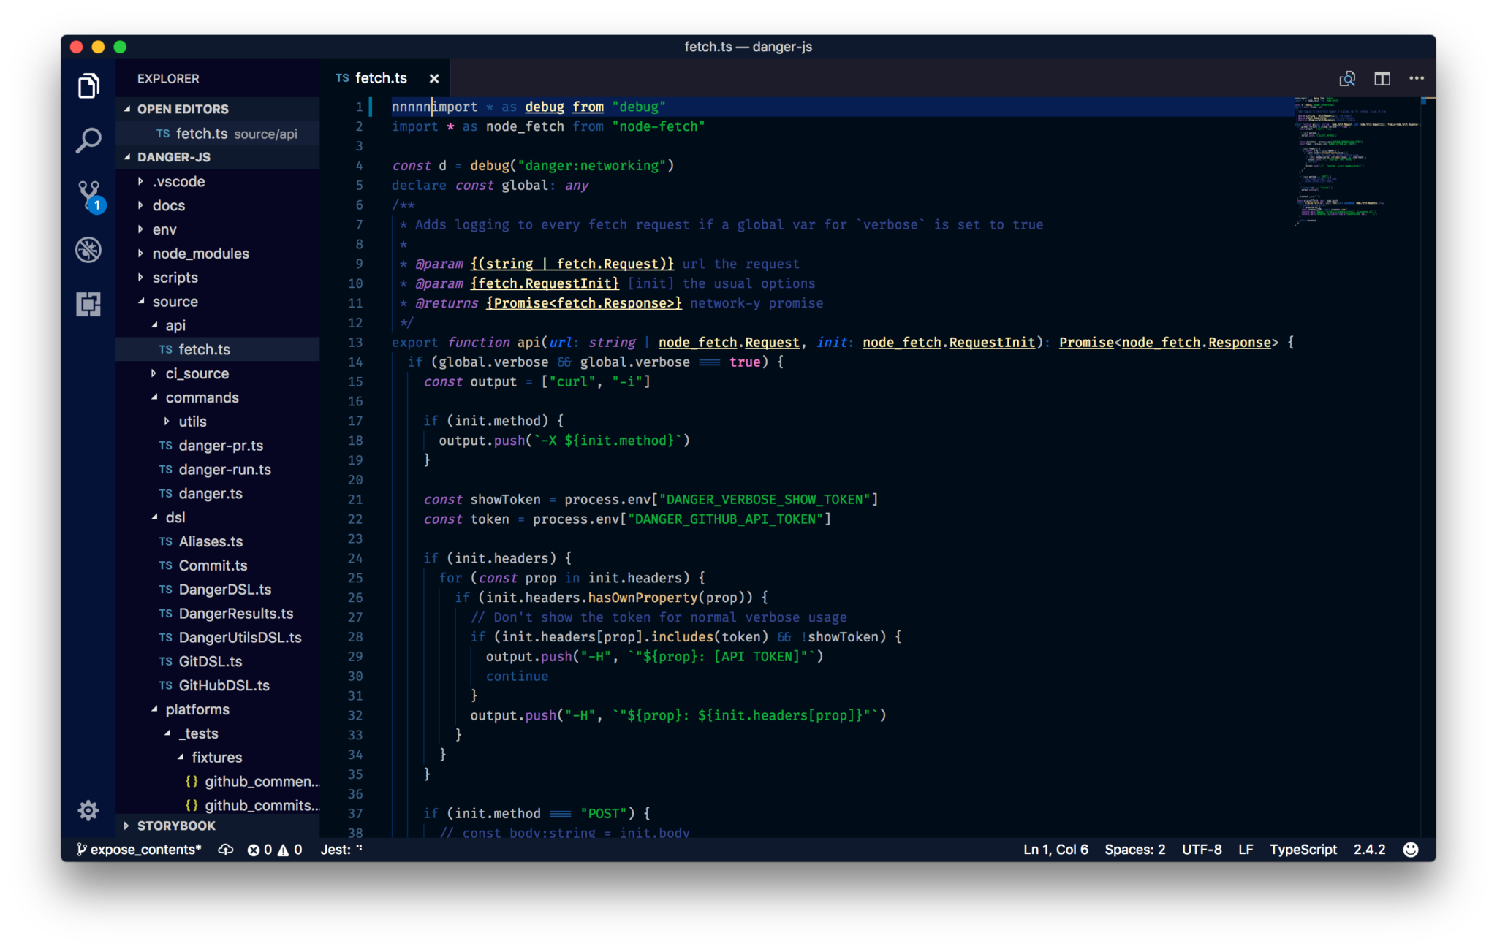This screenshot has height=949, width=1497.
Task: Open the More Actions ellipsis menu
Action: 1417,78
